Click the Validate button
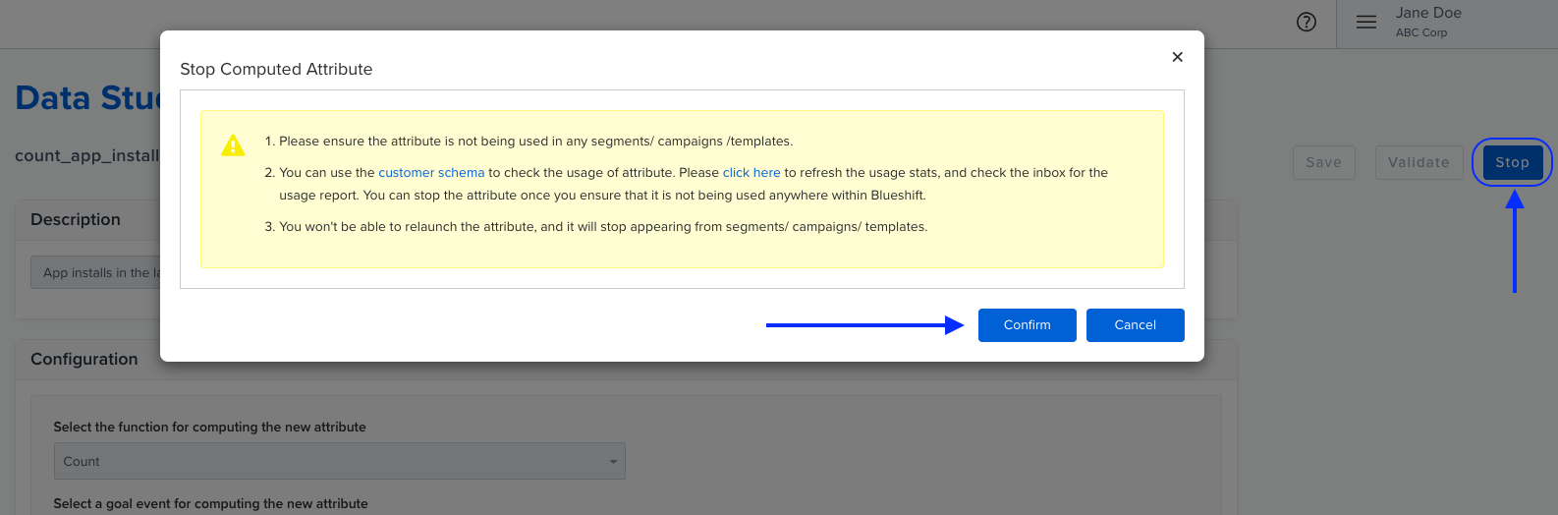The width and height of the screenshot is (1558, 515). coord(1419,162)
